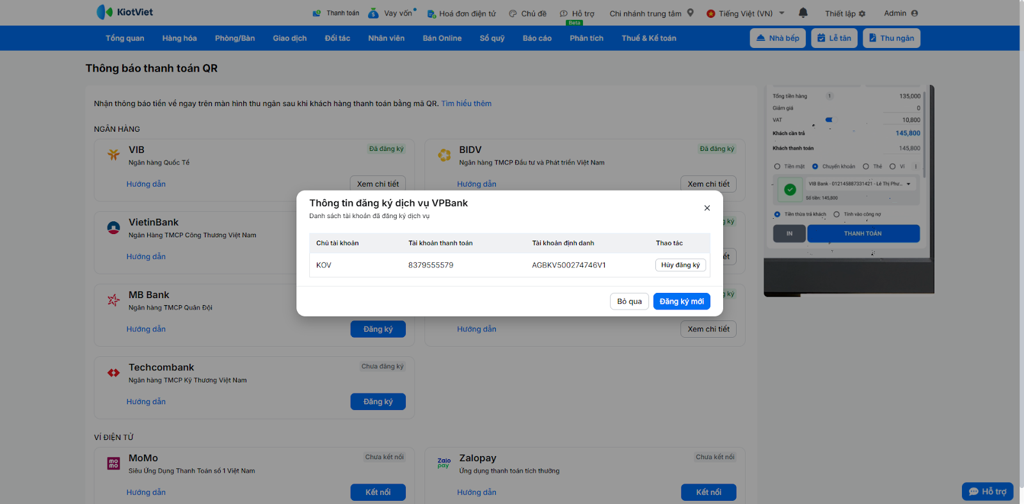Open the MoMo Hướng dẫn link

pos(146,492)
